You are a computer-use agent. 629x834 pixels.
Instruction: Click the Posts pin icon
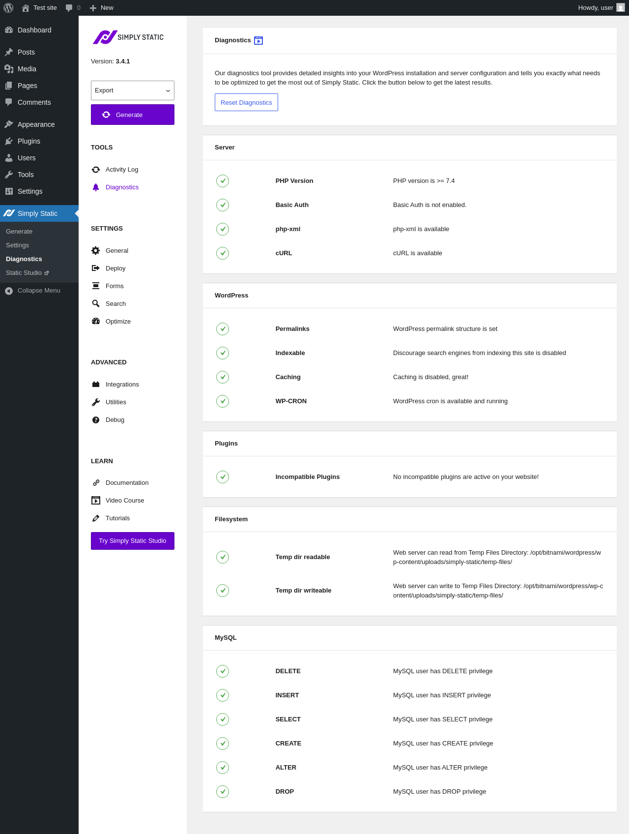click(9, 52)
